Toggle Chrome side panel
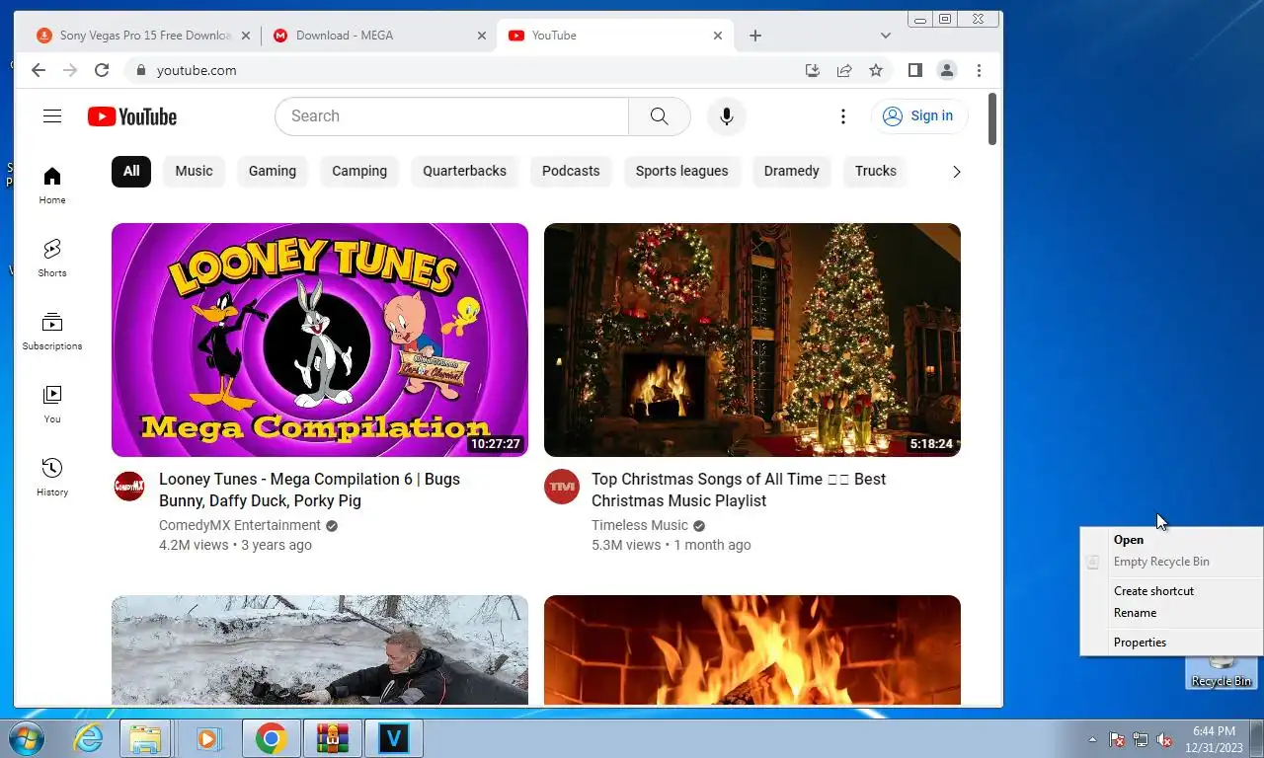 pyautogui.click(x=915, y=70)
